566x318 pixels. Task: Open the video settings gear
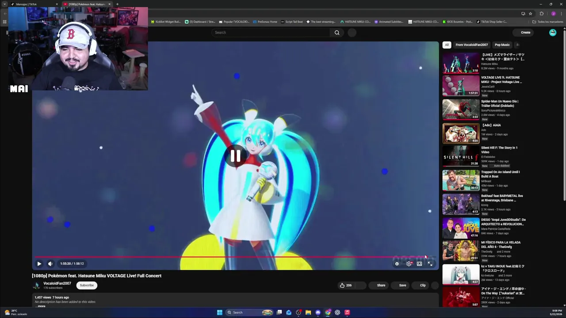[x=409, y=264]
